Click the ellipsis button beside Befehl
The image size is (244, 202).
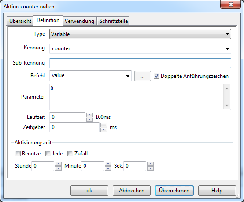[x=143, y=76]
